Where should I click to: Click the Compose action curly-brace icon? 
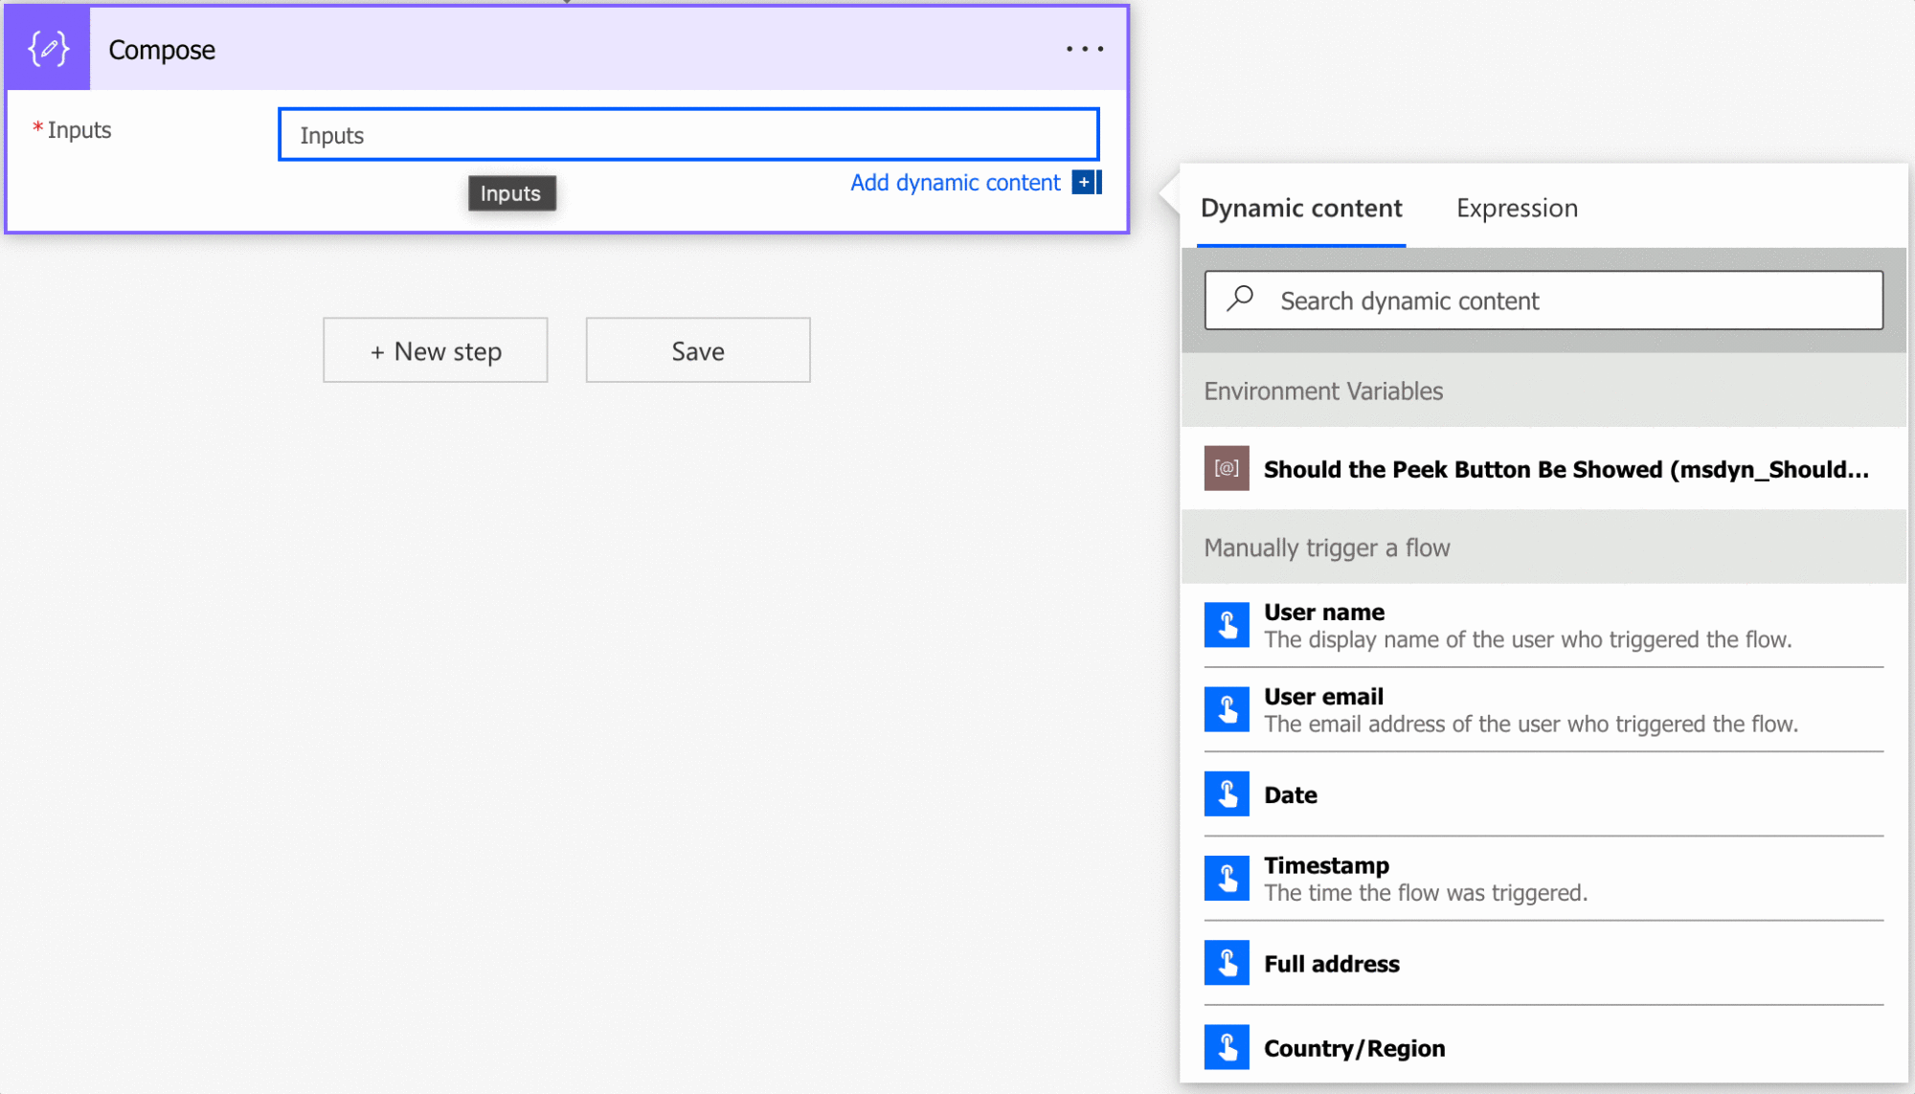48,49
